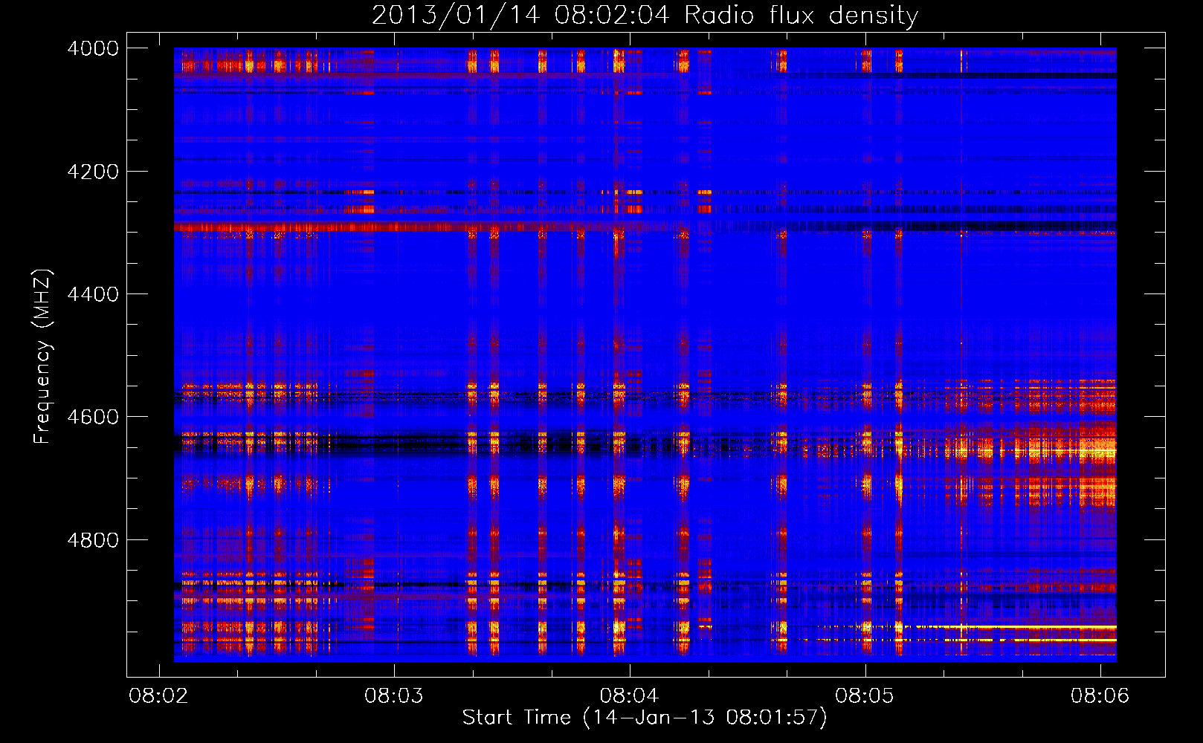Click the plot title "2013/01/14 08:02:04 Radio flux density"
Viewport: 1203px width, 743px height.
645,16
